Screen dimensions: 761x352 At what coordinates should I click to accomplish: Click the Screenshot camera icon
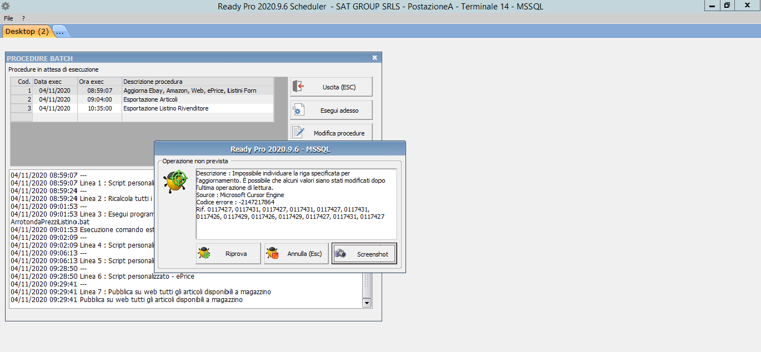(x=340, y=254)
